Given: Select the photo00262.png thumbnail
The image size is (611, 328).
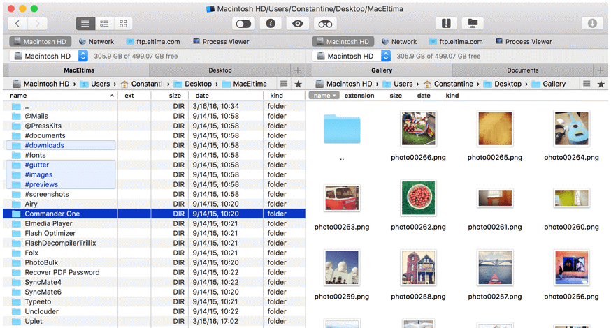Looking at the screenshot, I should (419, 198).
